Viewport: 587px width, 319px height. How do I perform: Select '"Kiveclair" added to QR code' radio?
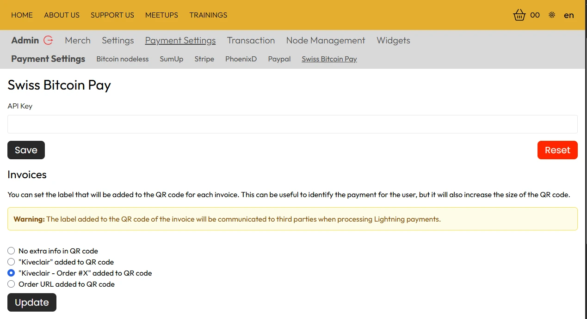tap(11, 262)
